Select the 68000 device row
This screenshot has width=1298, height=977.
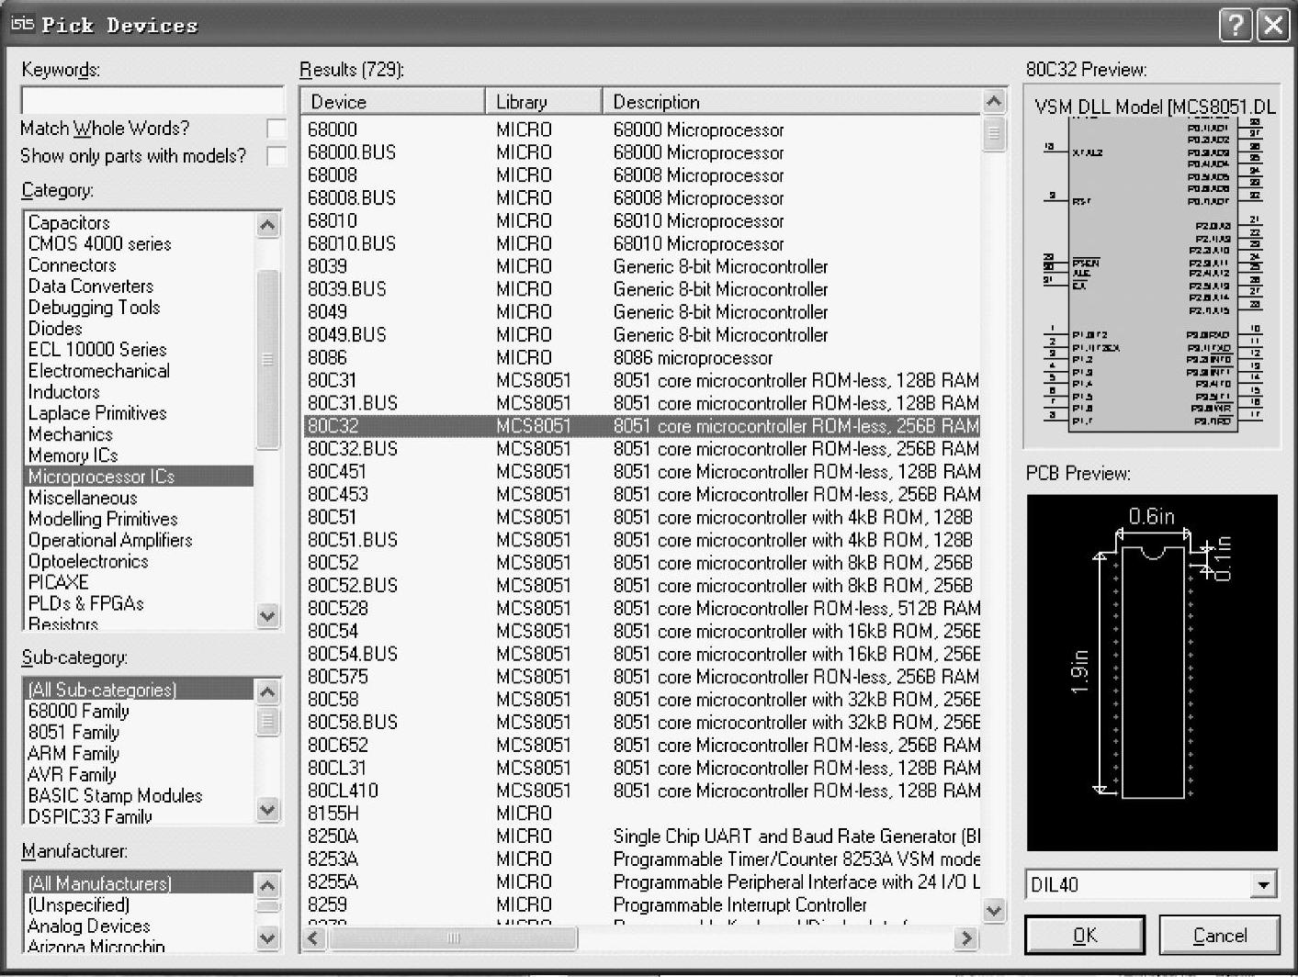642,129
